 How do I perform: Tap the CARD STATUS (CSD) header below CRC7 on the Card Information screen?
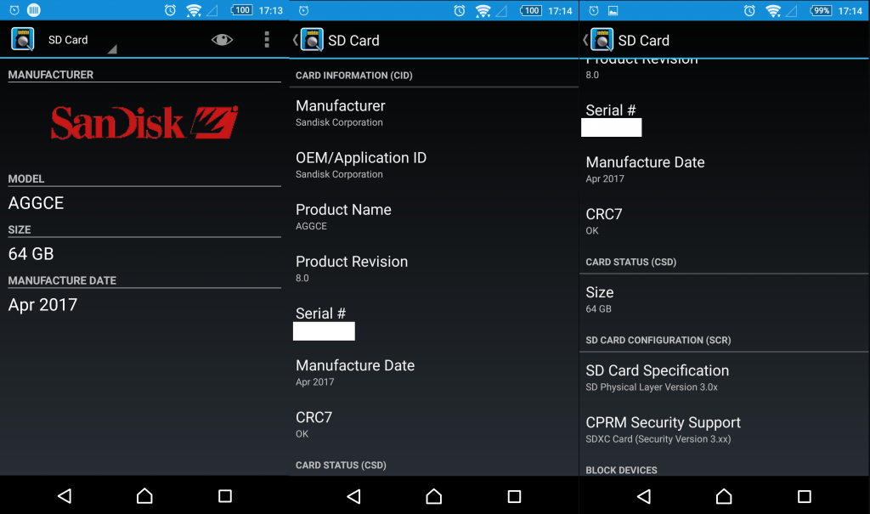341,466
